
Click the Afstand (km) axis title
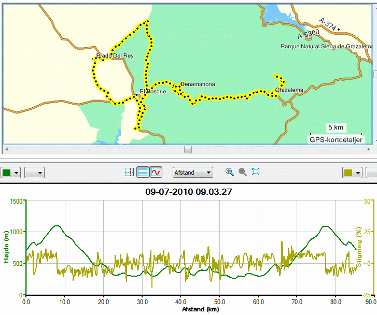pyautogui.click(x=201, y=309)
